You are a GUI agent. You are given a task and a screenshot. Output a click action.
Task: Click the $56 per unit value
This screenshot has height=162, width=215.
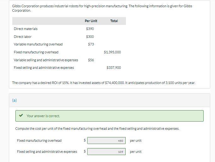pos(91,60)
